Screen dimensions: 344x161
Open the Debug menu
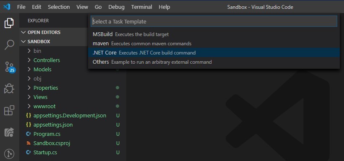click(x=117, y=7)
